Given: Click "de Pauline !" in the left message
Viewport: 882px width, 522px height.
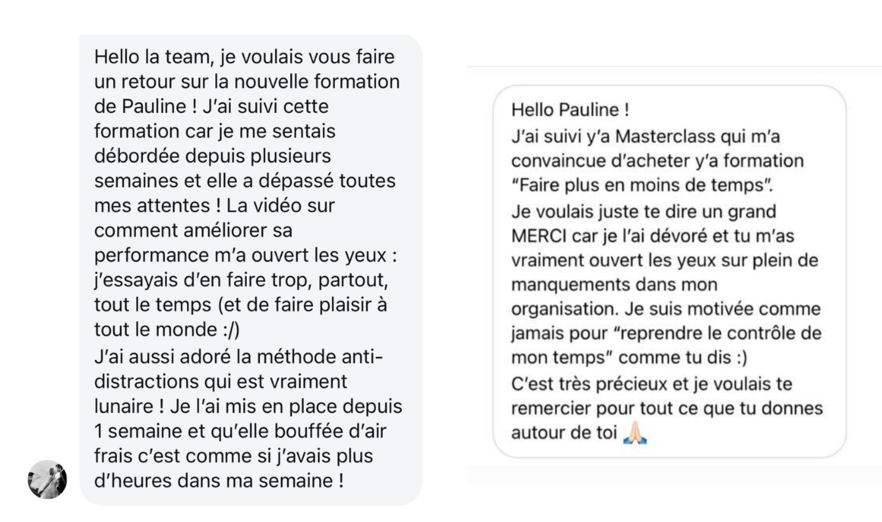Looking at the screenshot, I should (x=146, y=106).
